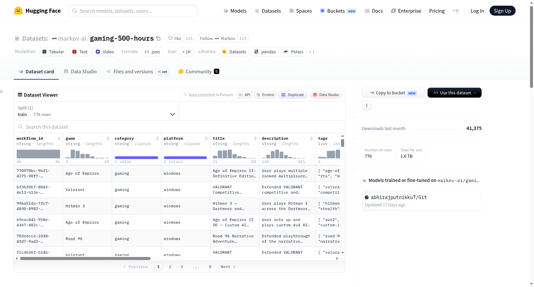Click the Tabular modality tag

tap(53, 52)
